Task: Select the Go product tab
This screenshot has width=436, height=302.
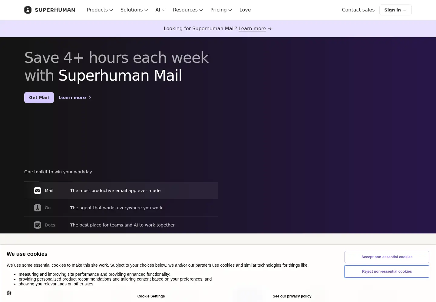Action: pyautogui.click(x=121, y=208)
